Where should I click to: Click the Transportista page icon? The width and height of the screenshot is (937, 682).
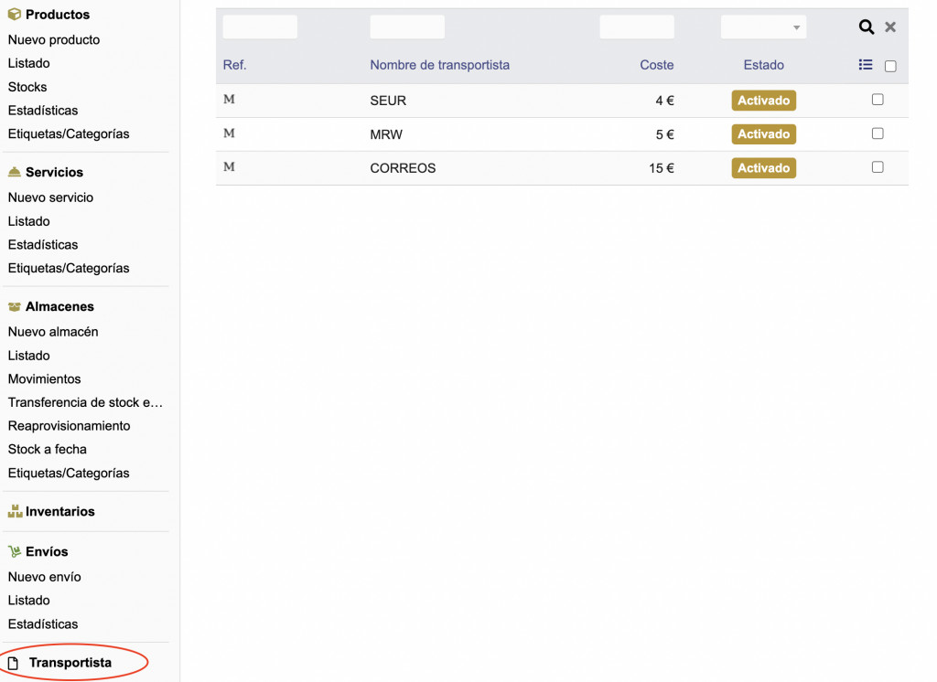(14, 663)
